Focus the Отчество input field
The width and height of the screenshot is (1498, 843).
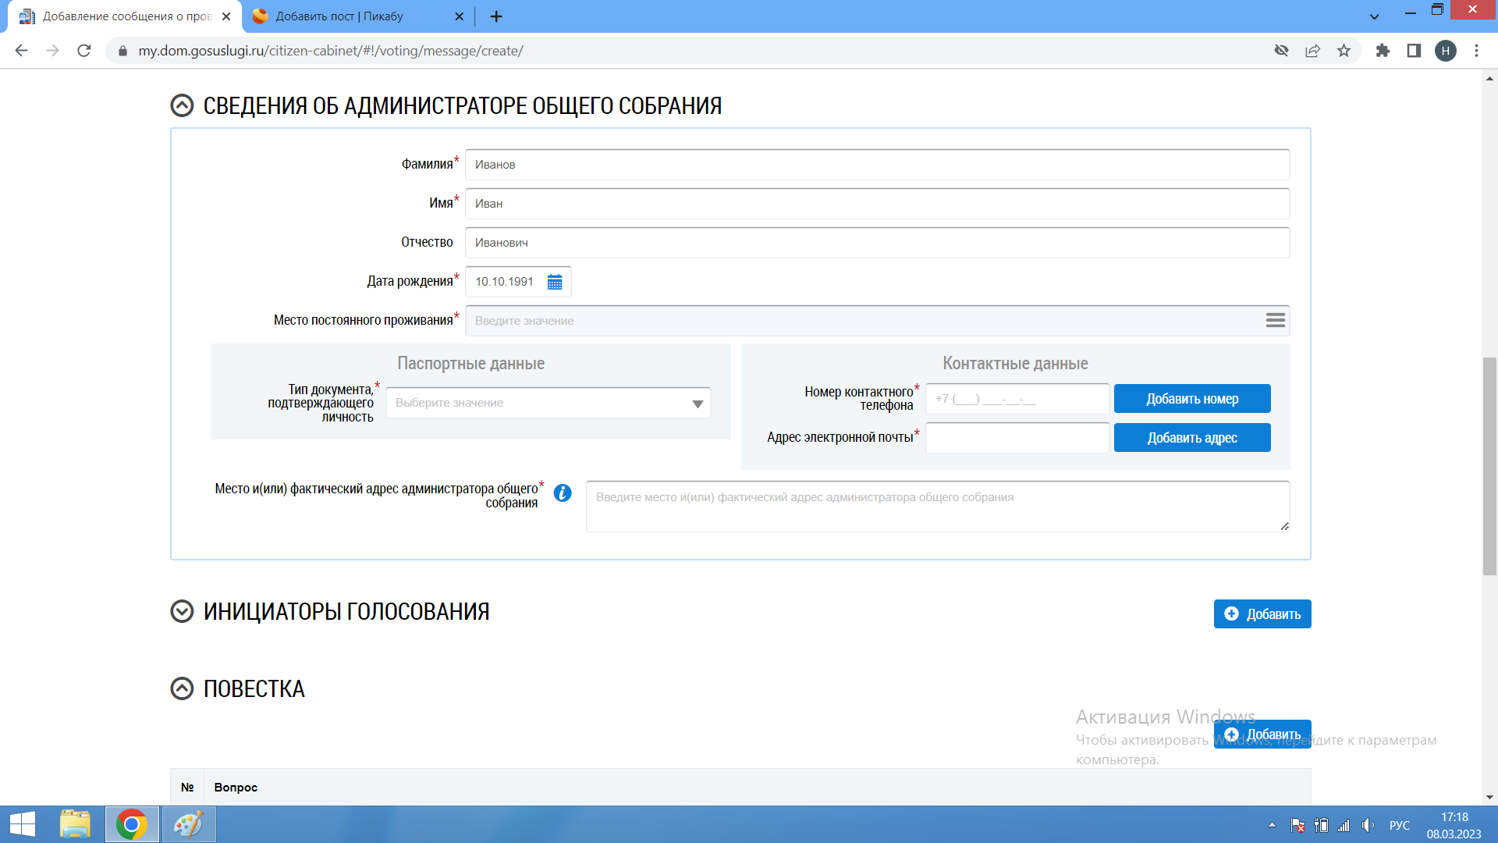[x=877, y=243]
